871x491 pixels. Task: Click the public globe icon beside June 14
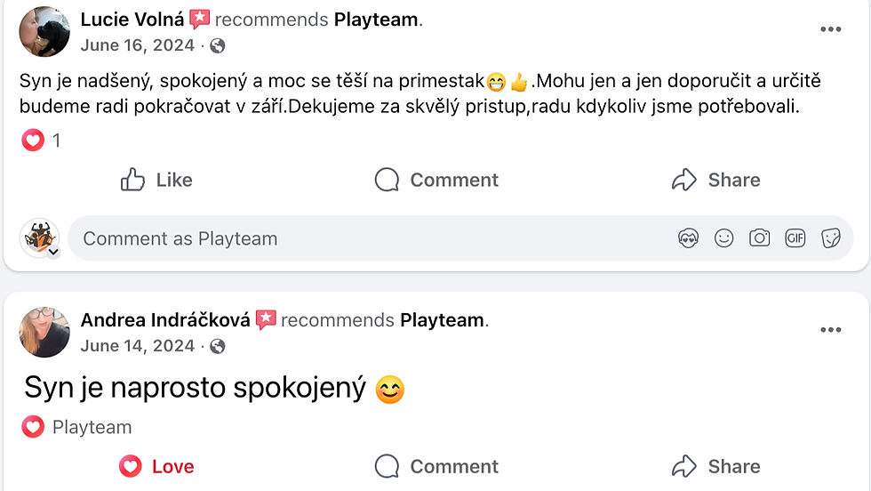(218, 346)
